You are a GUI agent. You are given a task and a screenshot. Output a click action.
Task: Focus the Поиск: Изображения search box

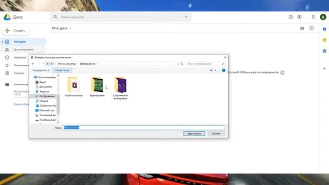[x=206, y=64]
